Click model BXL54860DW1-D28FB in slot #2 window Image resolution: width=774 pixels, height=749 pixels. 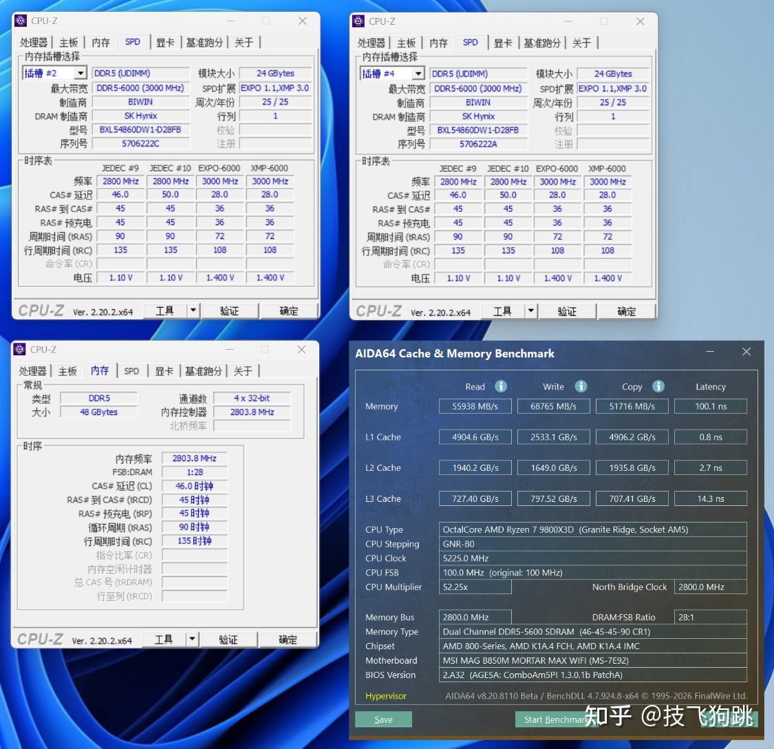click(x=140, y=129)
